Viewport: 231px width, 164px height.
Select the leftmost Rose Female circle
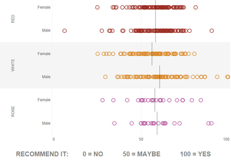click(102, 100)
